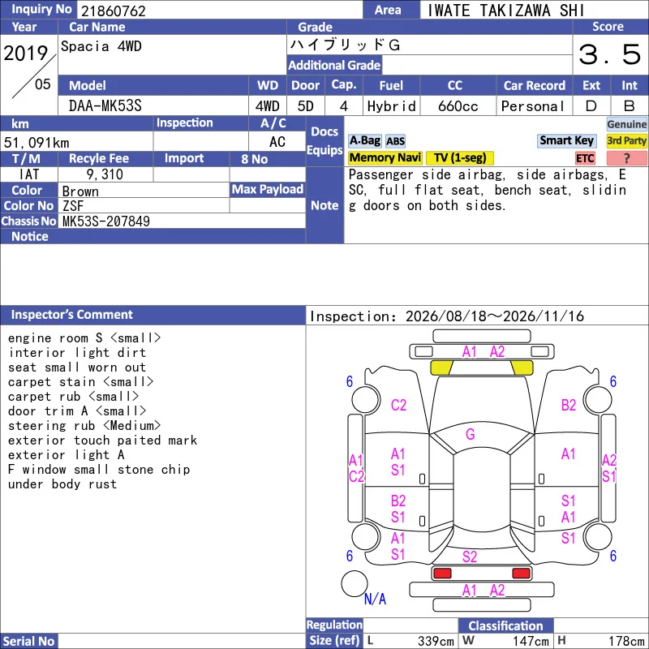Click the left red tail light
Screen dimensions: 649x649
pyautogui.click(x=442, y=574)
